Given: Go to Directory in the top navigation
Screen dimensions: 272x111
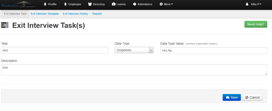Looking at the screenshot, I should 96,4.
